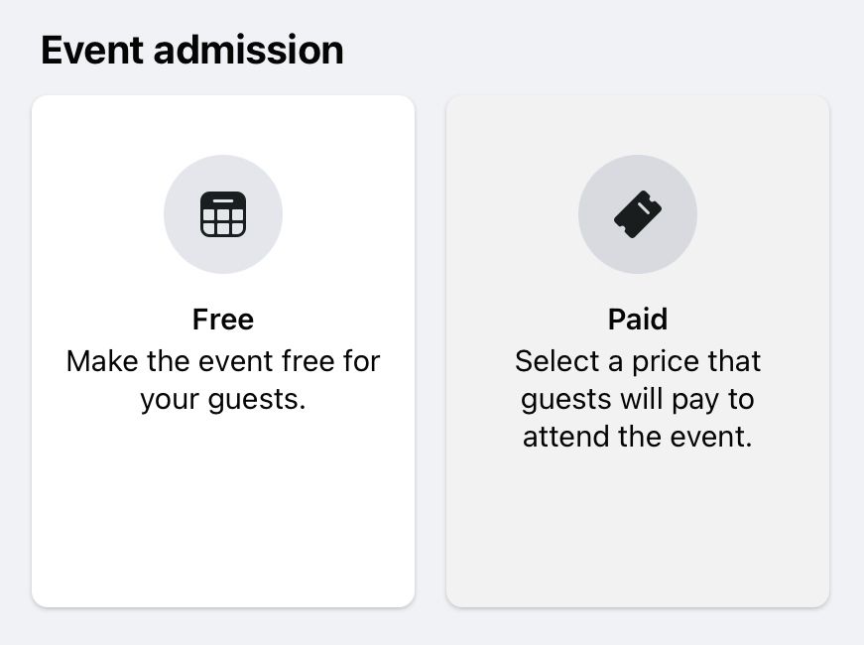Click the calendar icon for free admission
Image resolution: width=864 pixels, height=645 pixels.
coord(223,214)
